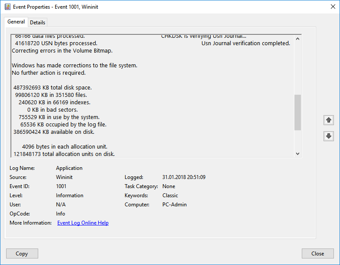Go to the next event with the down arrow button
This screenshot has width=340, height=265.
pyautogui.click(x=329, y=136)
